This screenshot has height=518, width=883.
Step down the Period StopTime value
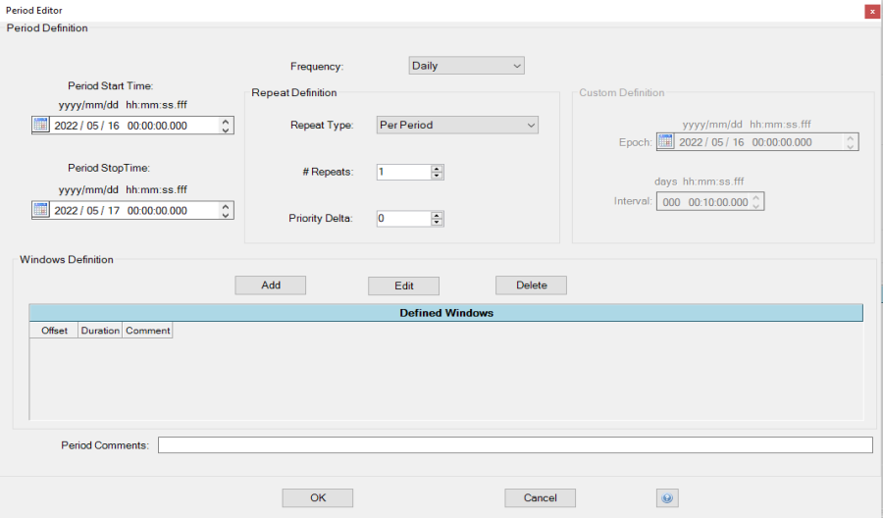pyautogui.click(x=227, y=214)
